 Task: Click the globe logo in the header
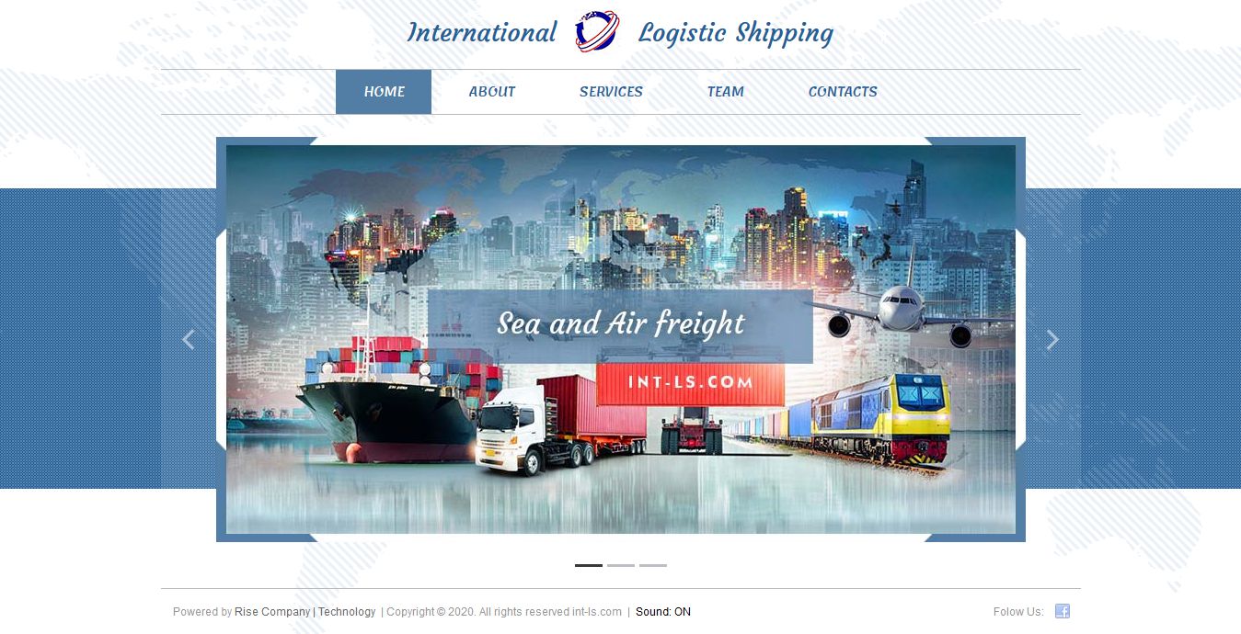pyautogui.click(x=597, y=31)
